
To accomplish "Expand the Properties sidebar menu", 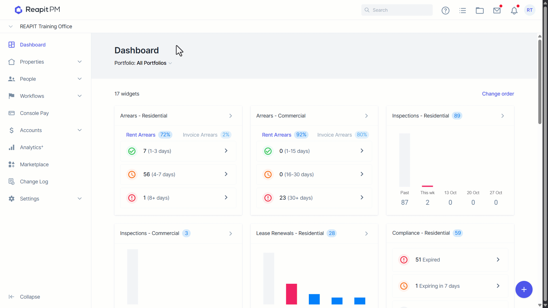I will pyautogui.click(x=46, y=62).
